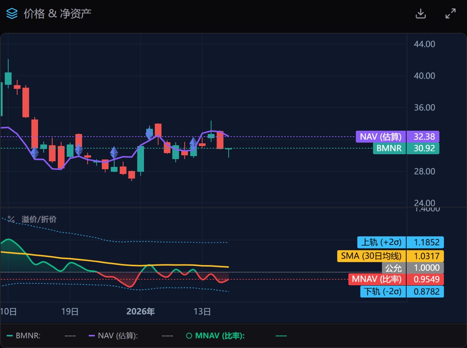Click the 上轨 (+2σ) label
Image resolution: width=467 pixels, height=348 pixels.
point(382,243)
